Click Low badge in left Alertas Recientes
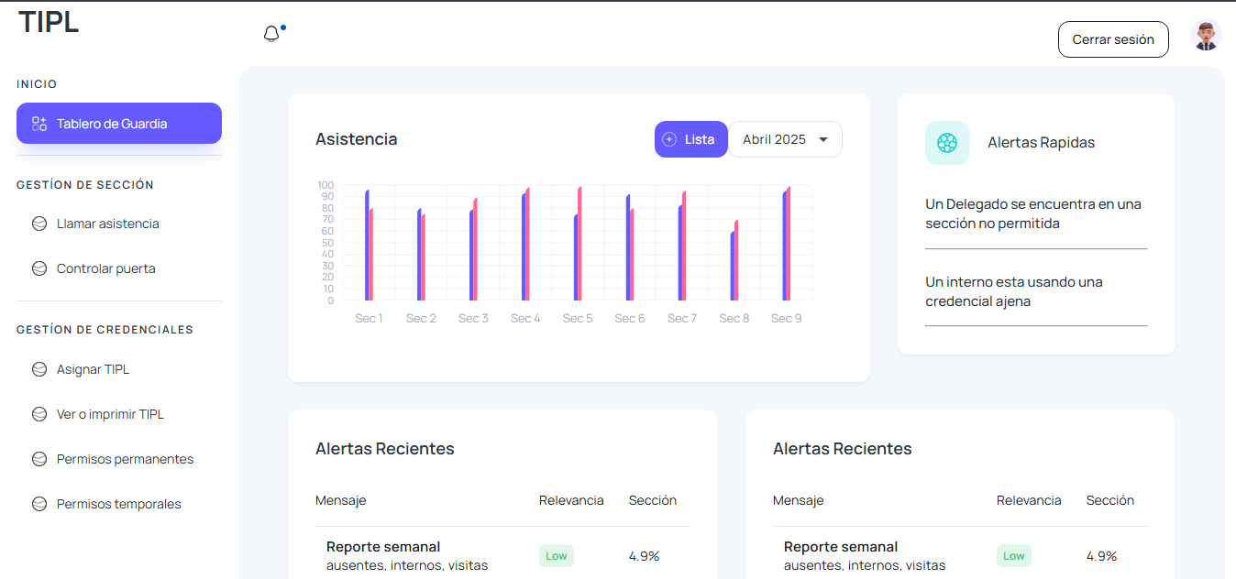 tap(557, 555)
